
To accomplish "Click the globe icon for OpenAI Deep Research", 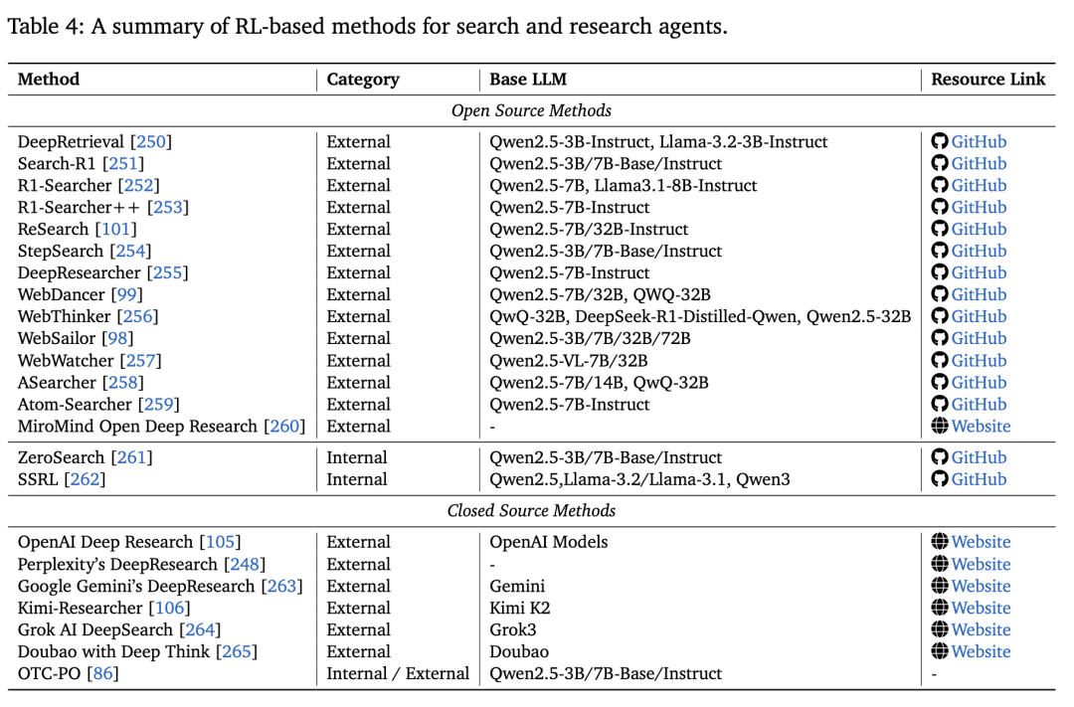I will [940, 543].
